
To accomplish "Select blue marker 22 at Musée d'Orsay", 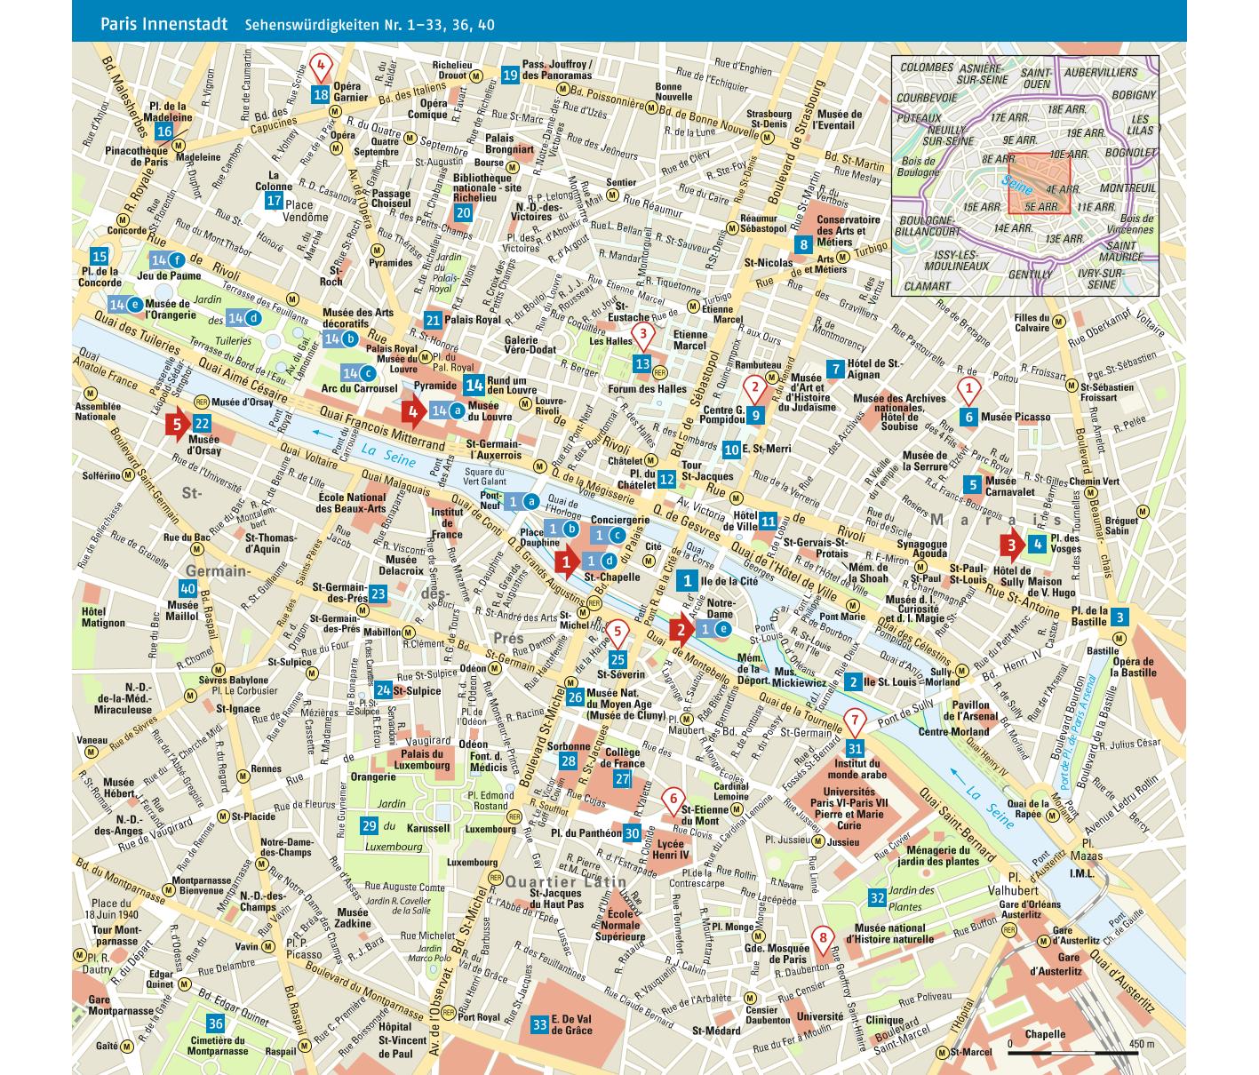I will point(202,424).
